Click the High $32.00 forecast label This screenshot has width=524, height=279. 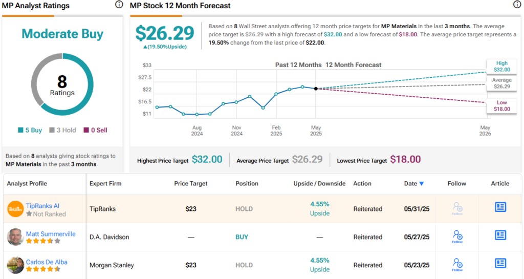[501, 67]
